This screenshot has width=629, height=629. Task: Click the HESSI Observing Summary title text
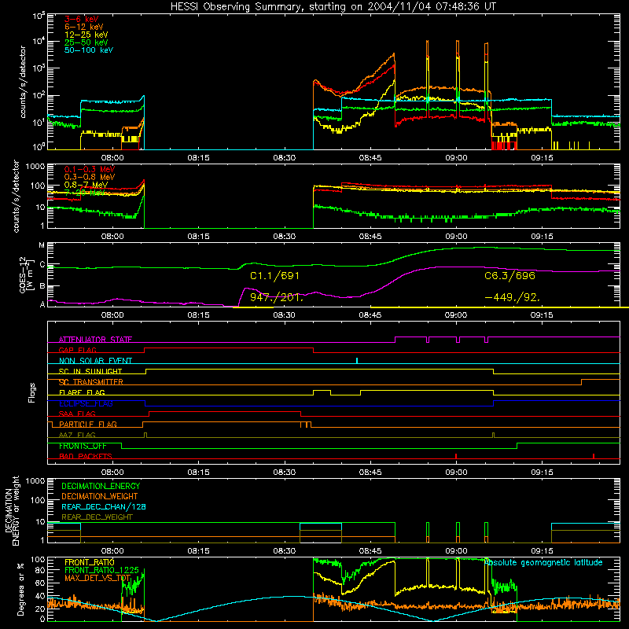click(333, 6)
